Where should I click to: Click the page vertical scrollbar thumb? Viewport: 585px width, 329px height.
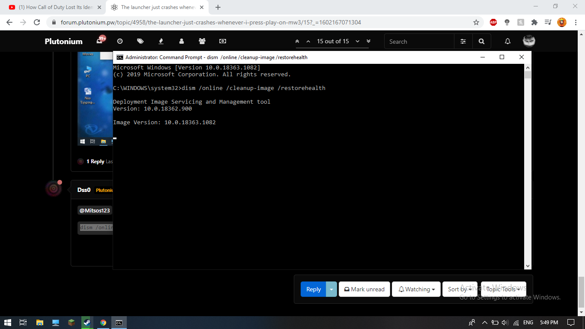pos(581,292)
